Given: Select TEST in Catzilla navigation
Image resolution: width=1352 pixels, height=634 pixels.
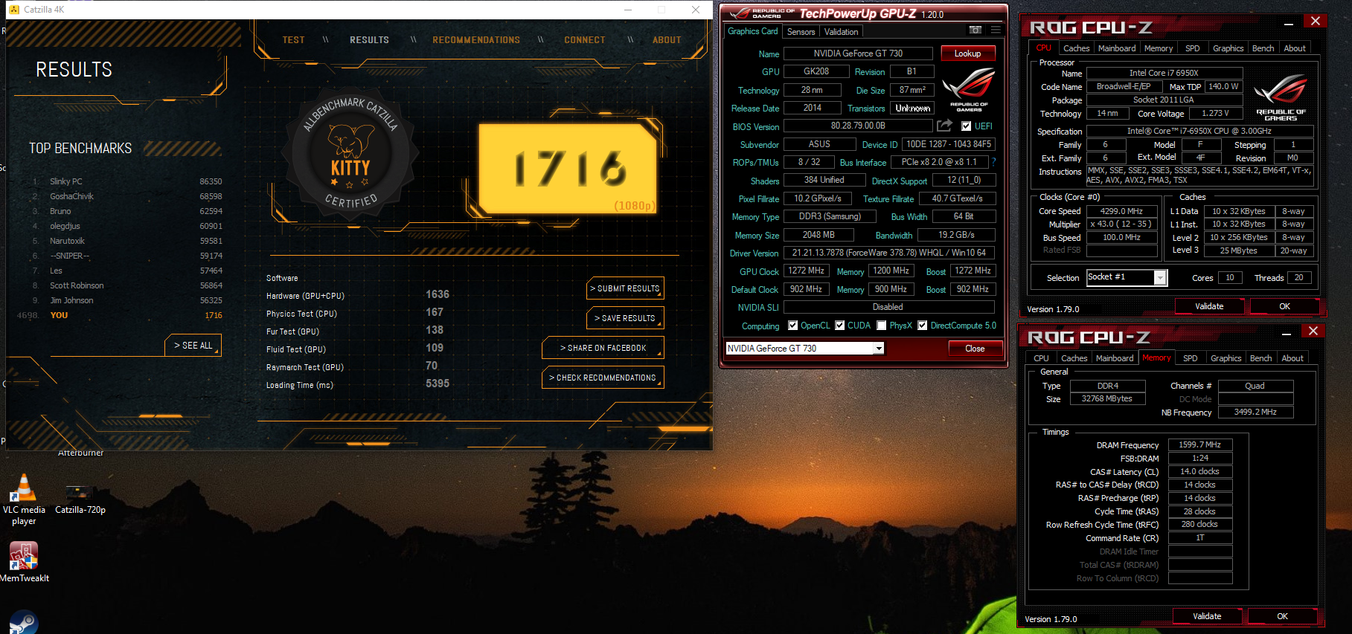Looking at the screenshot, I should tap(293, 40).
